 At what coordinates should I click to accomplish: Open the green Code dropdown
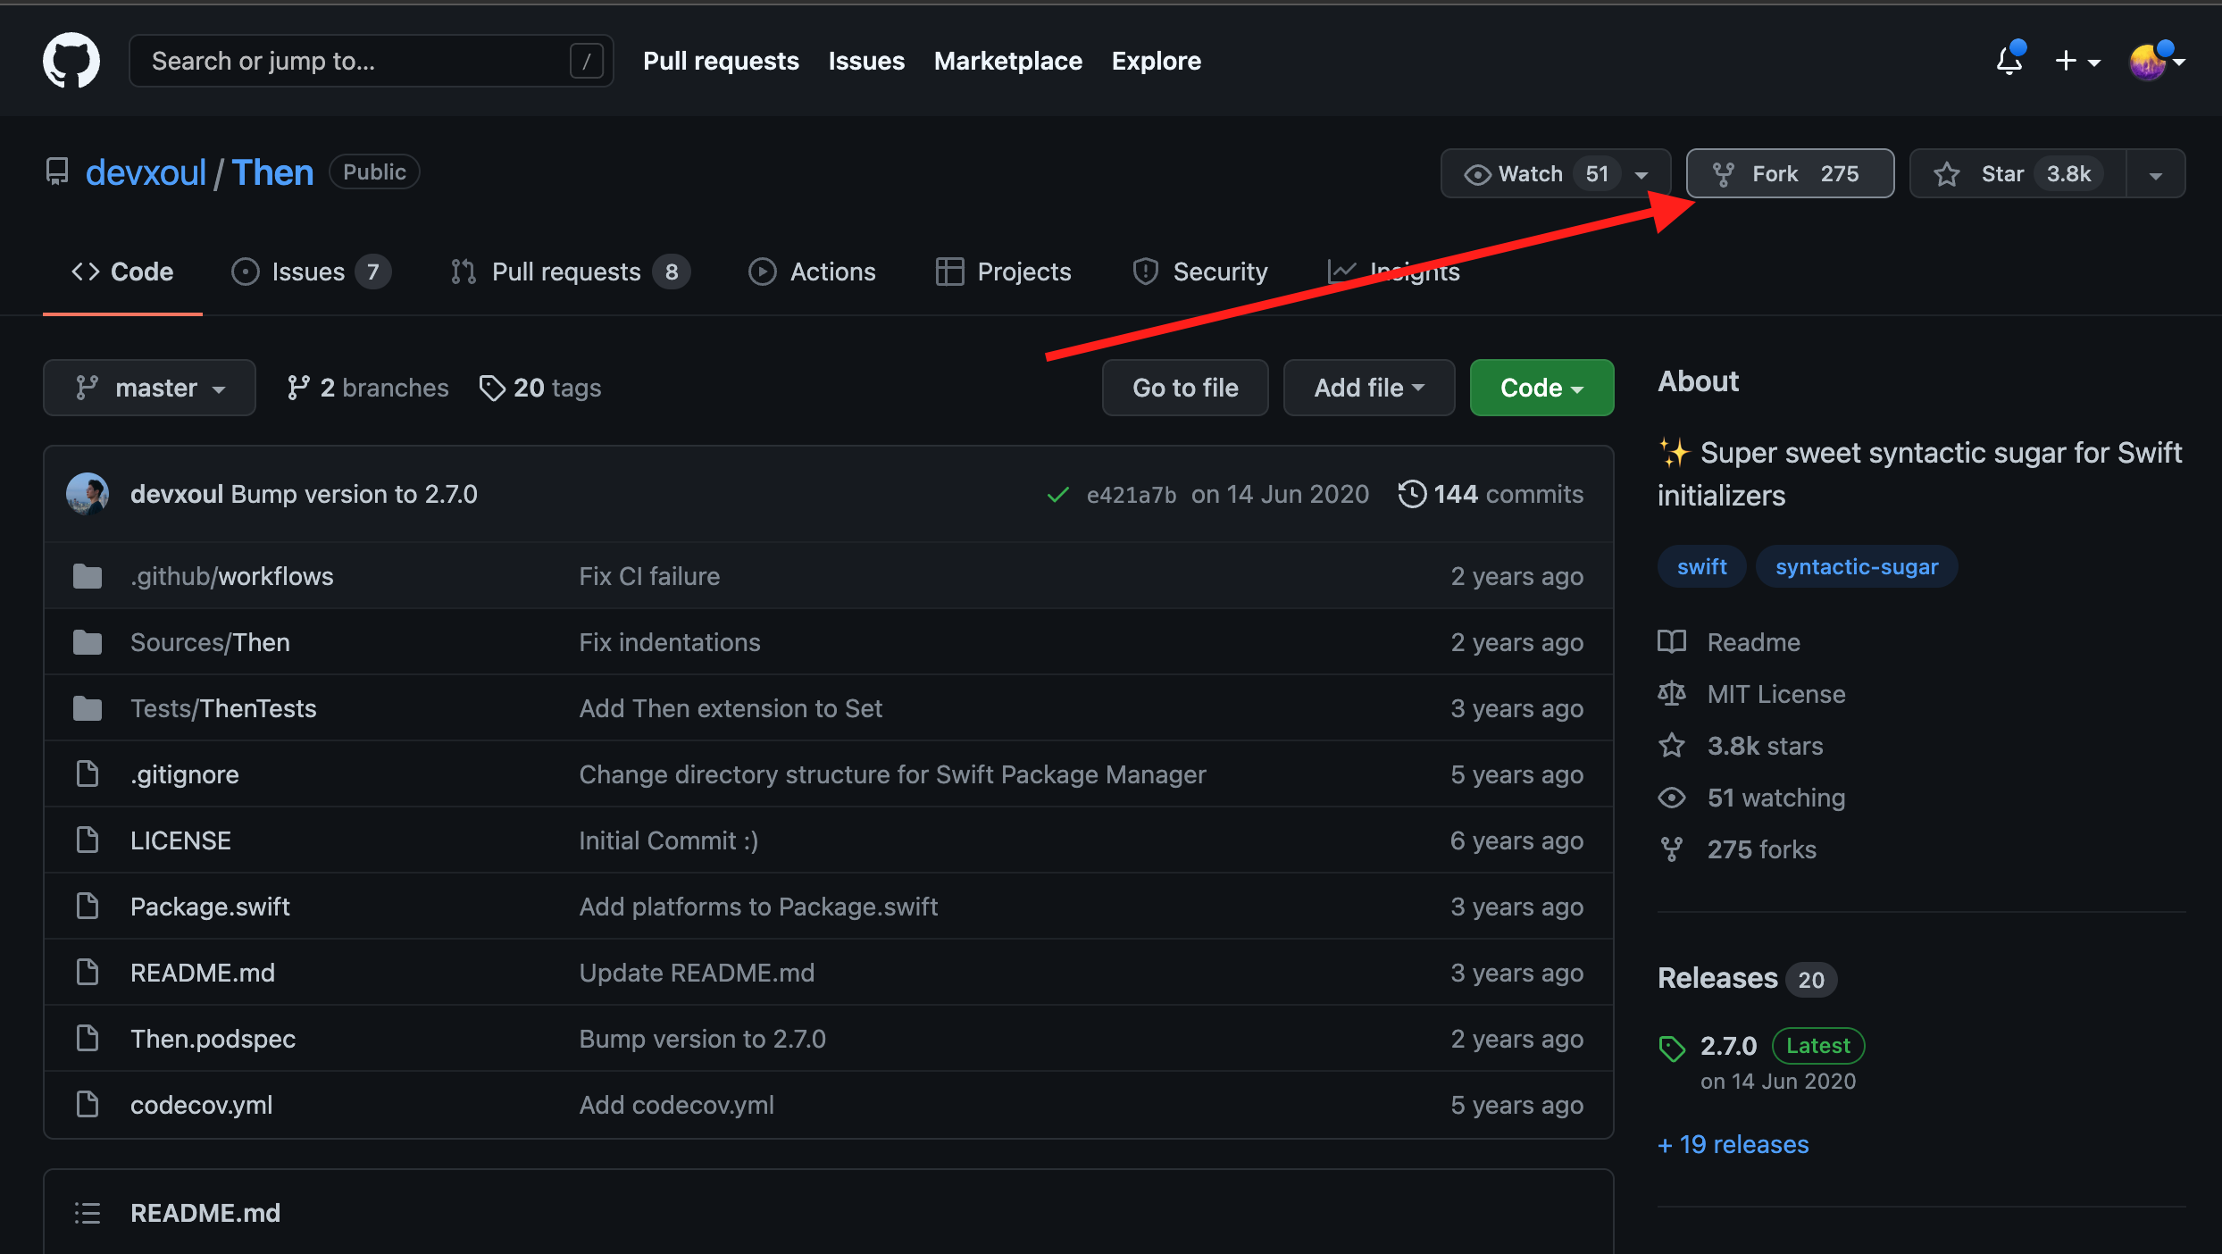click(1541, 388)
